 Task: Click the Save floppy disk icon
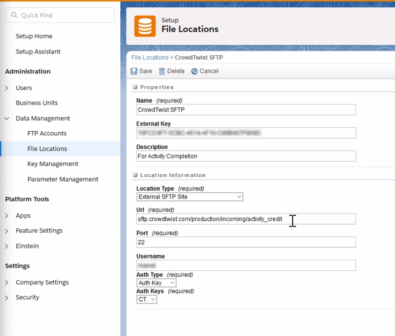click(134, 71)
